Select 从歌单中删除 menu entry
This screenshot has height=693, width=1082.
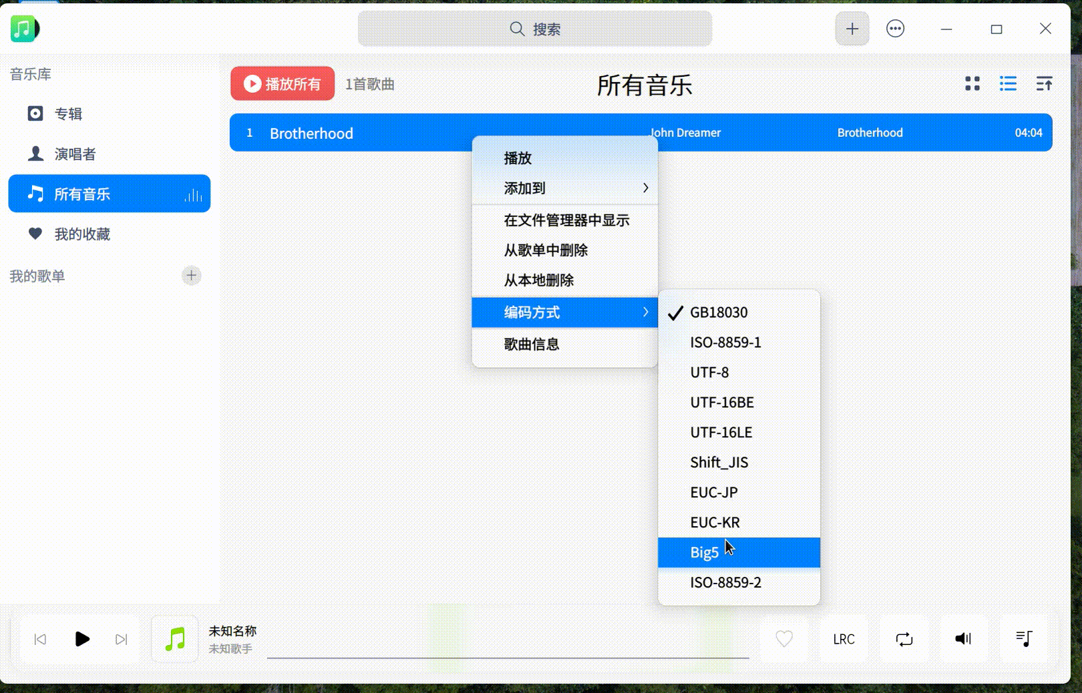tap(565, 250)
